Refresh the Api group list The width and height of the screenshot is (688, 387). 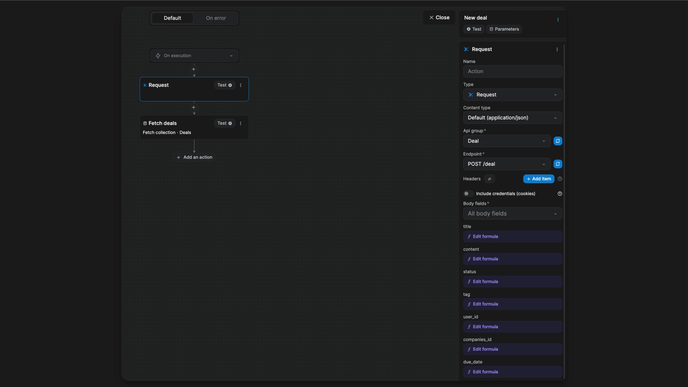[x=558, y=141]
